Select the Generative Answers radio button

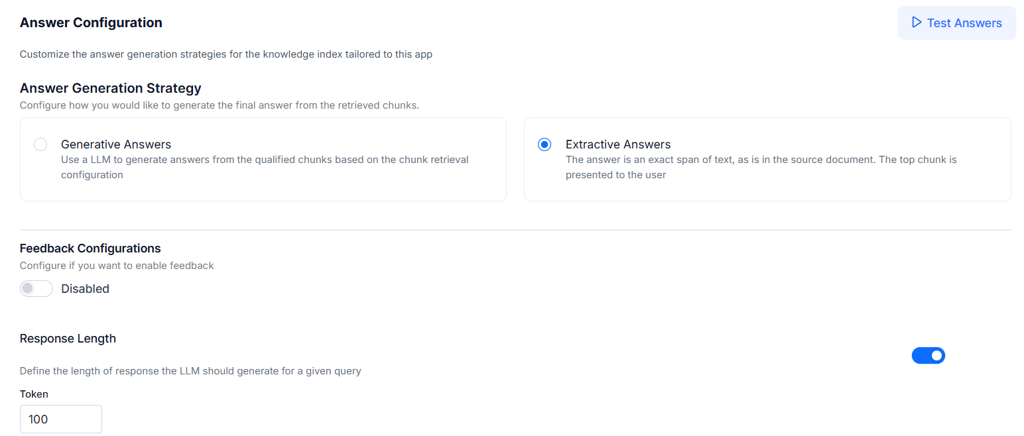pyautogui.click(x=40, y=144)
